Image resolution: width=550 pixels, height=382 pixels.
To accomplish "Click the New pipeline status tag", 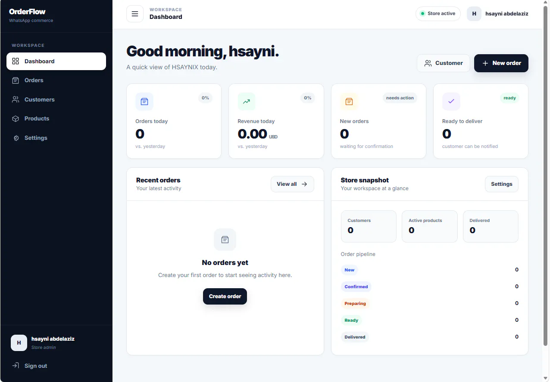I will (350, 270).
